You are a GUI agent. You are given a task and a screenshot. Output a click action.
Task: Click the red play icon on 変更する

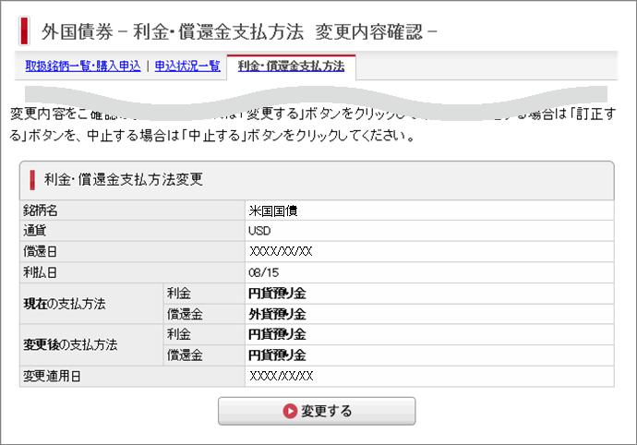coord(290,411)
